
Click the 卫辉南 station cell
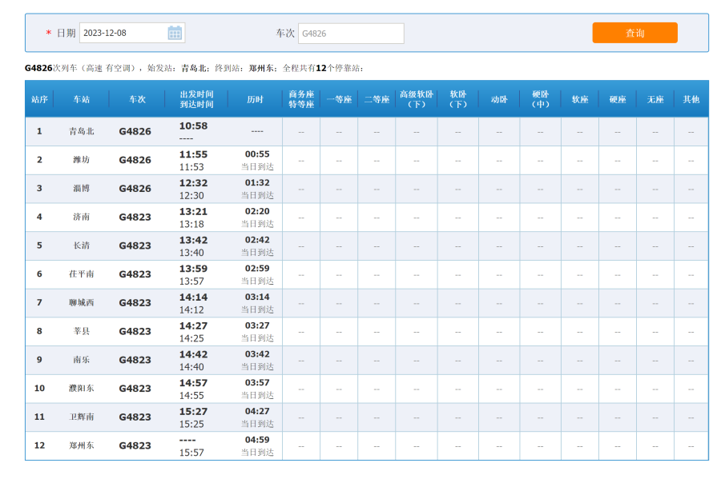point(82,417)
